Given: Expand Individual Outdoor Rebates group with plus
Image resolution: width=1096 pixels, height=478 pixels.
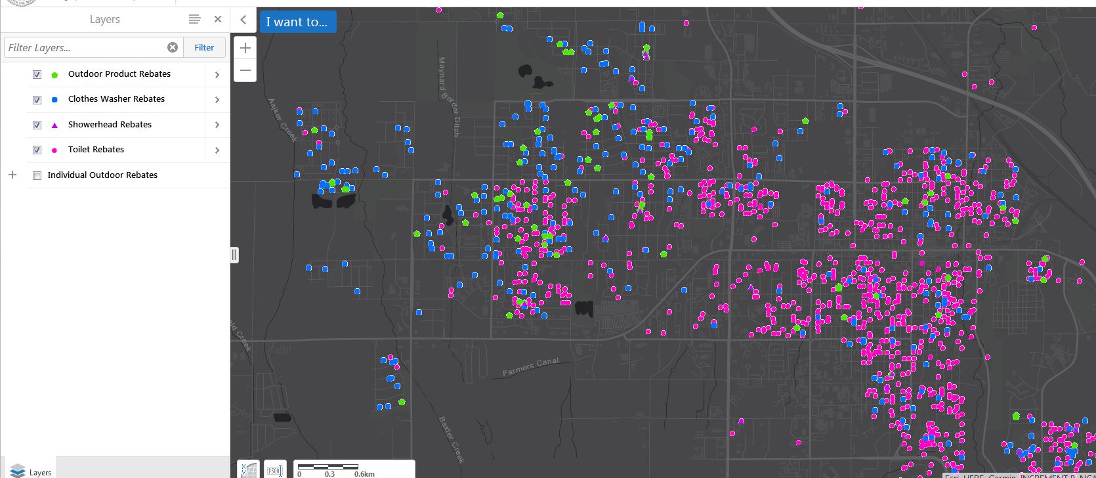Looking at the screenshot, I should click(x=12, y=175).
